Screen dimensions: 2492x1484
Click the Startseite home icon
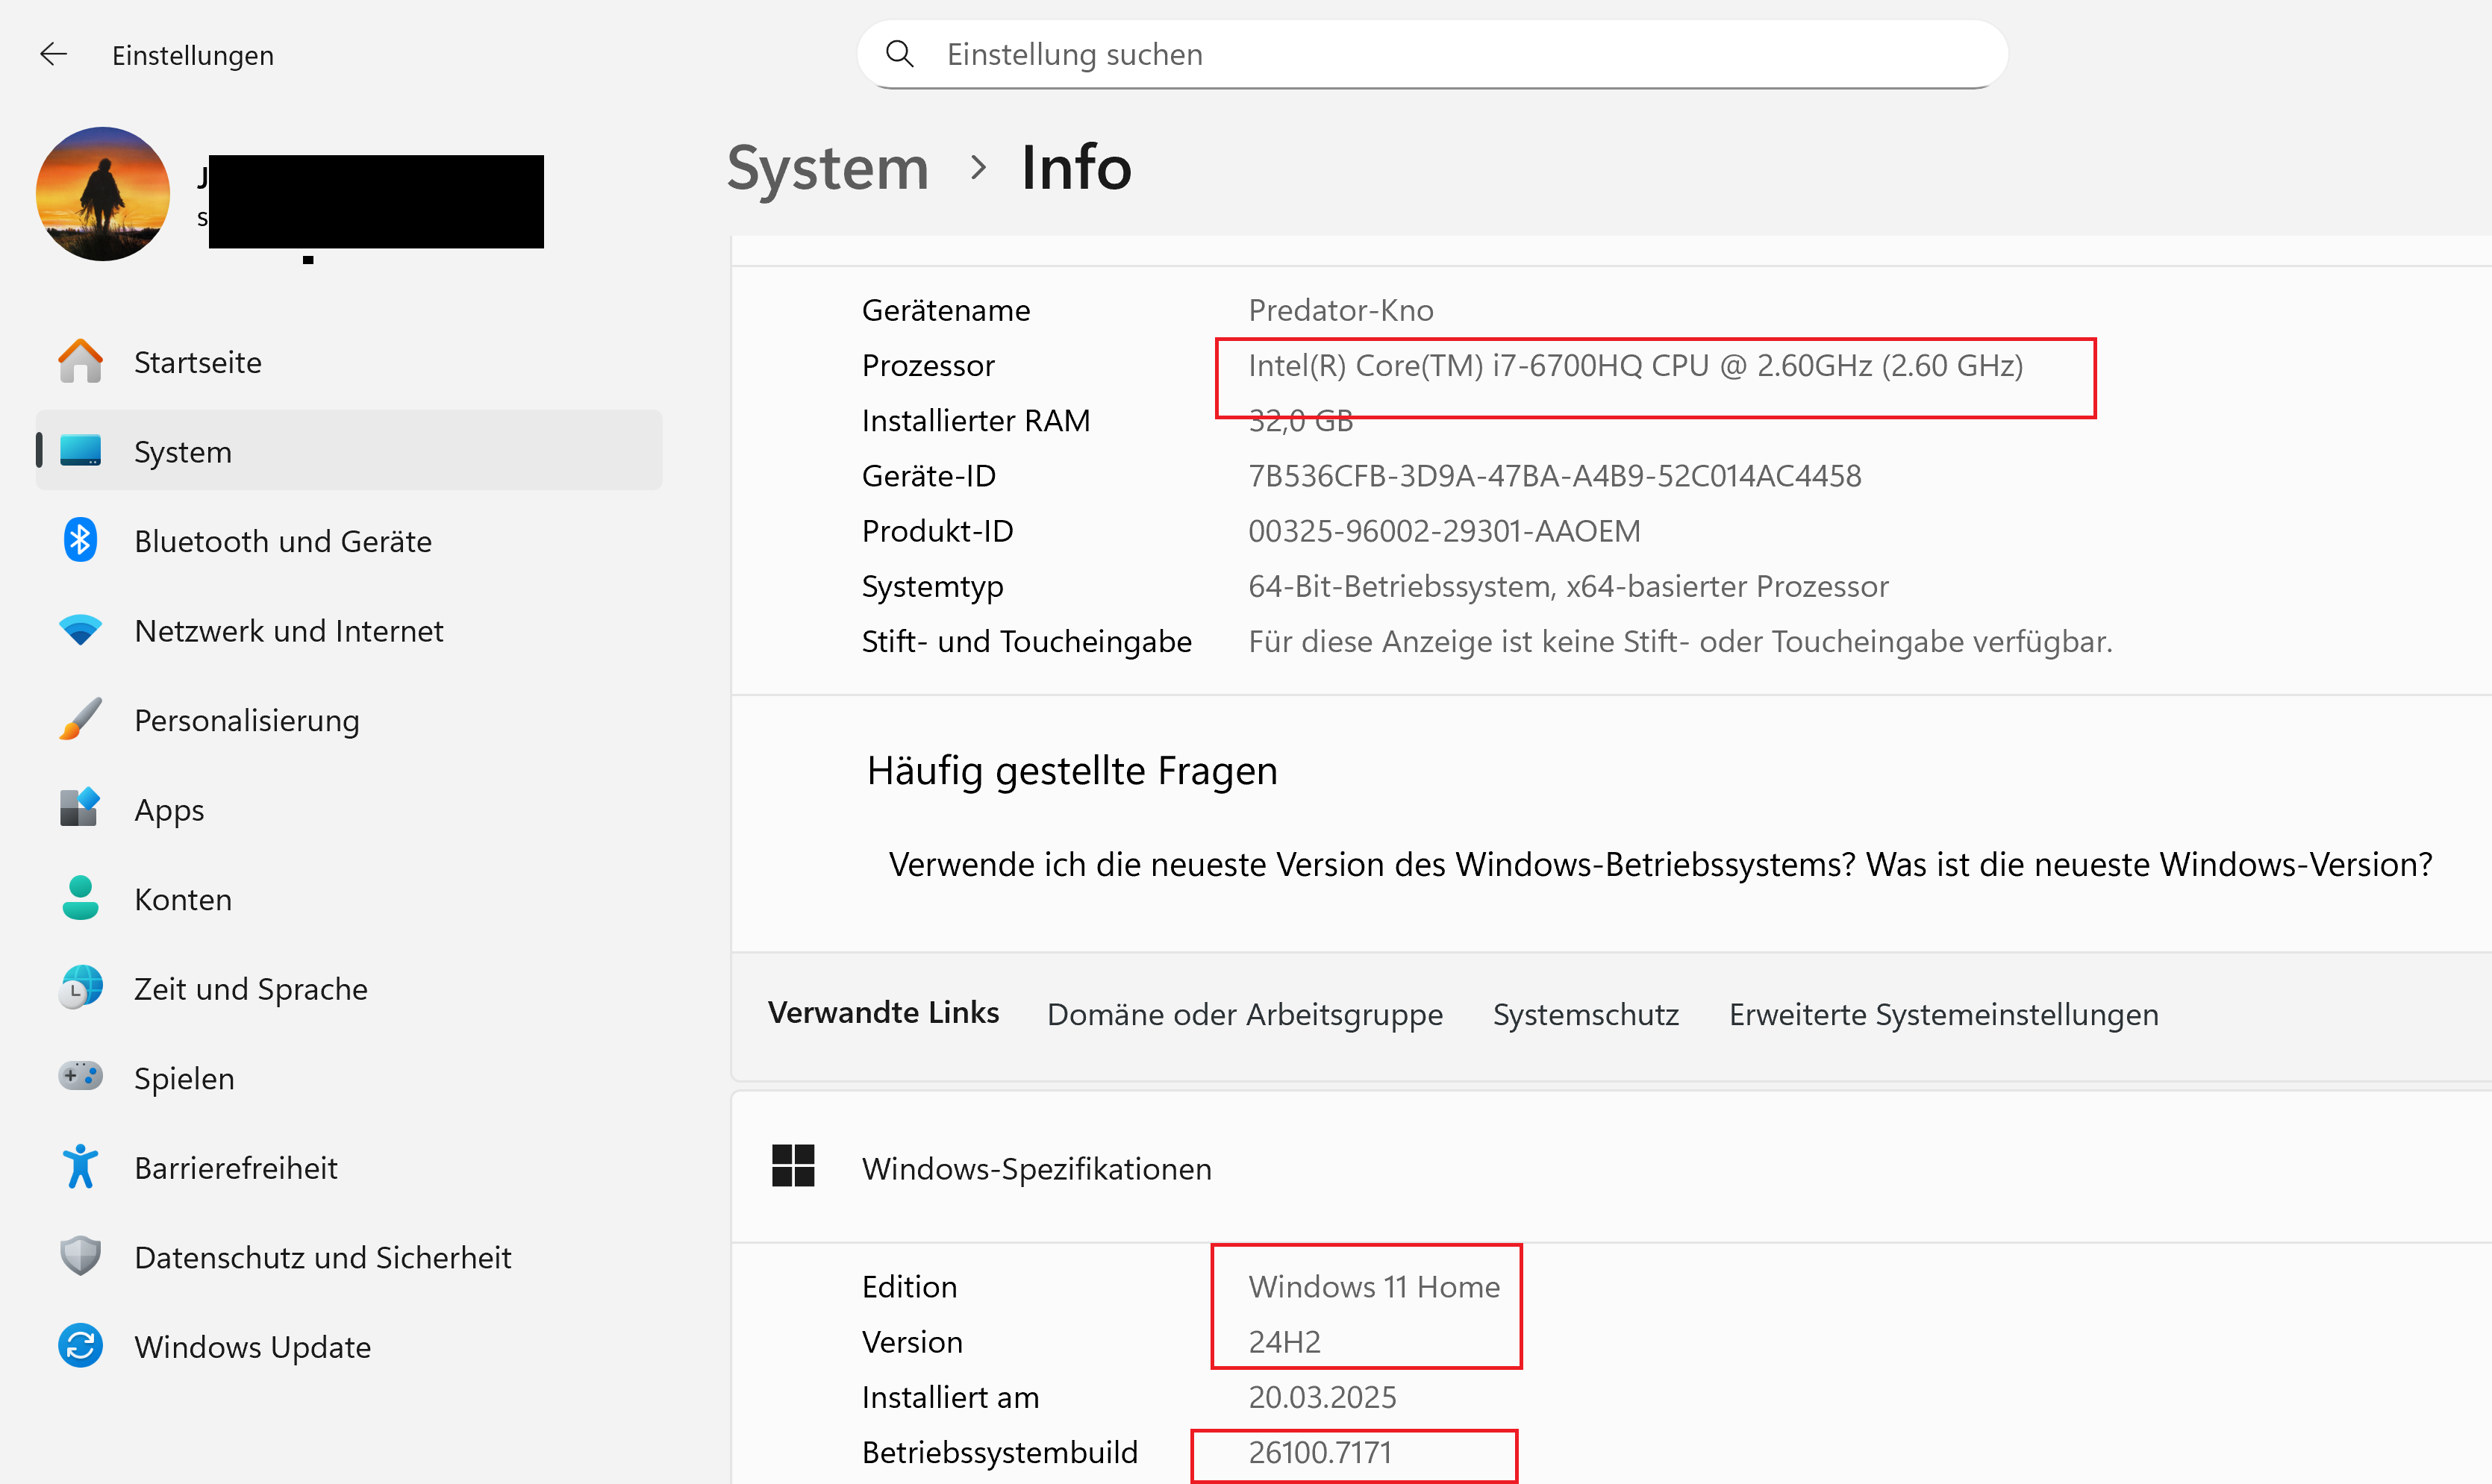(80, 362)
